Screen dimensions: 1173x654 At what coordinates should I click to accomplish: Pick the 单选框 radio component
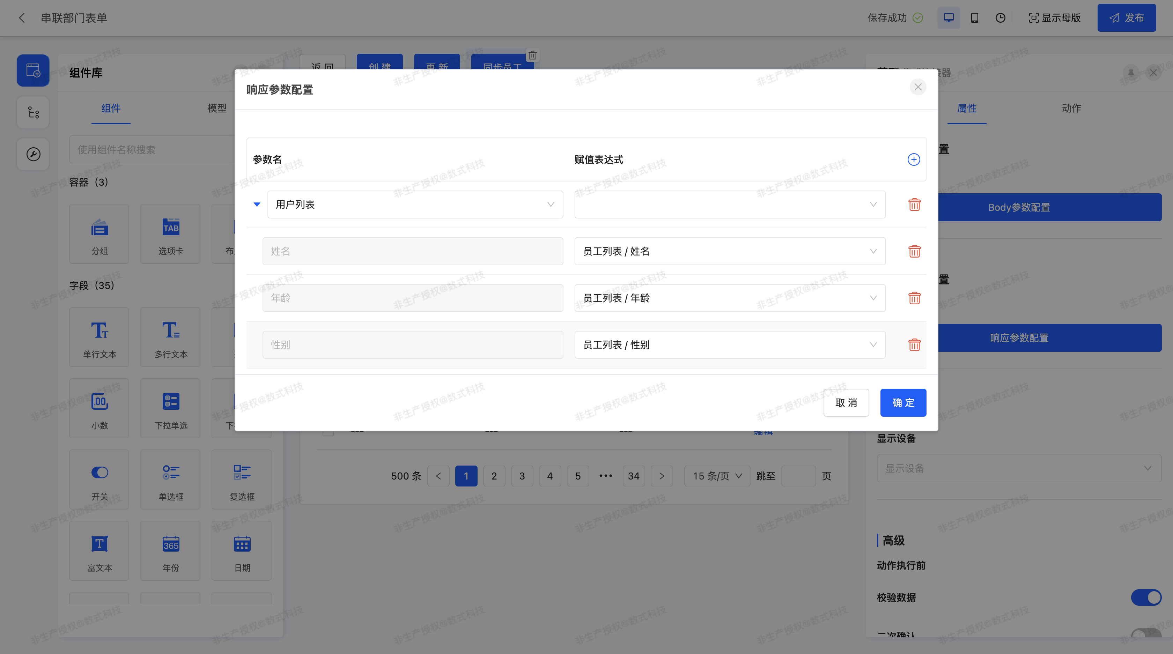coord(170,480)
